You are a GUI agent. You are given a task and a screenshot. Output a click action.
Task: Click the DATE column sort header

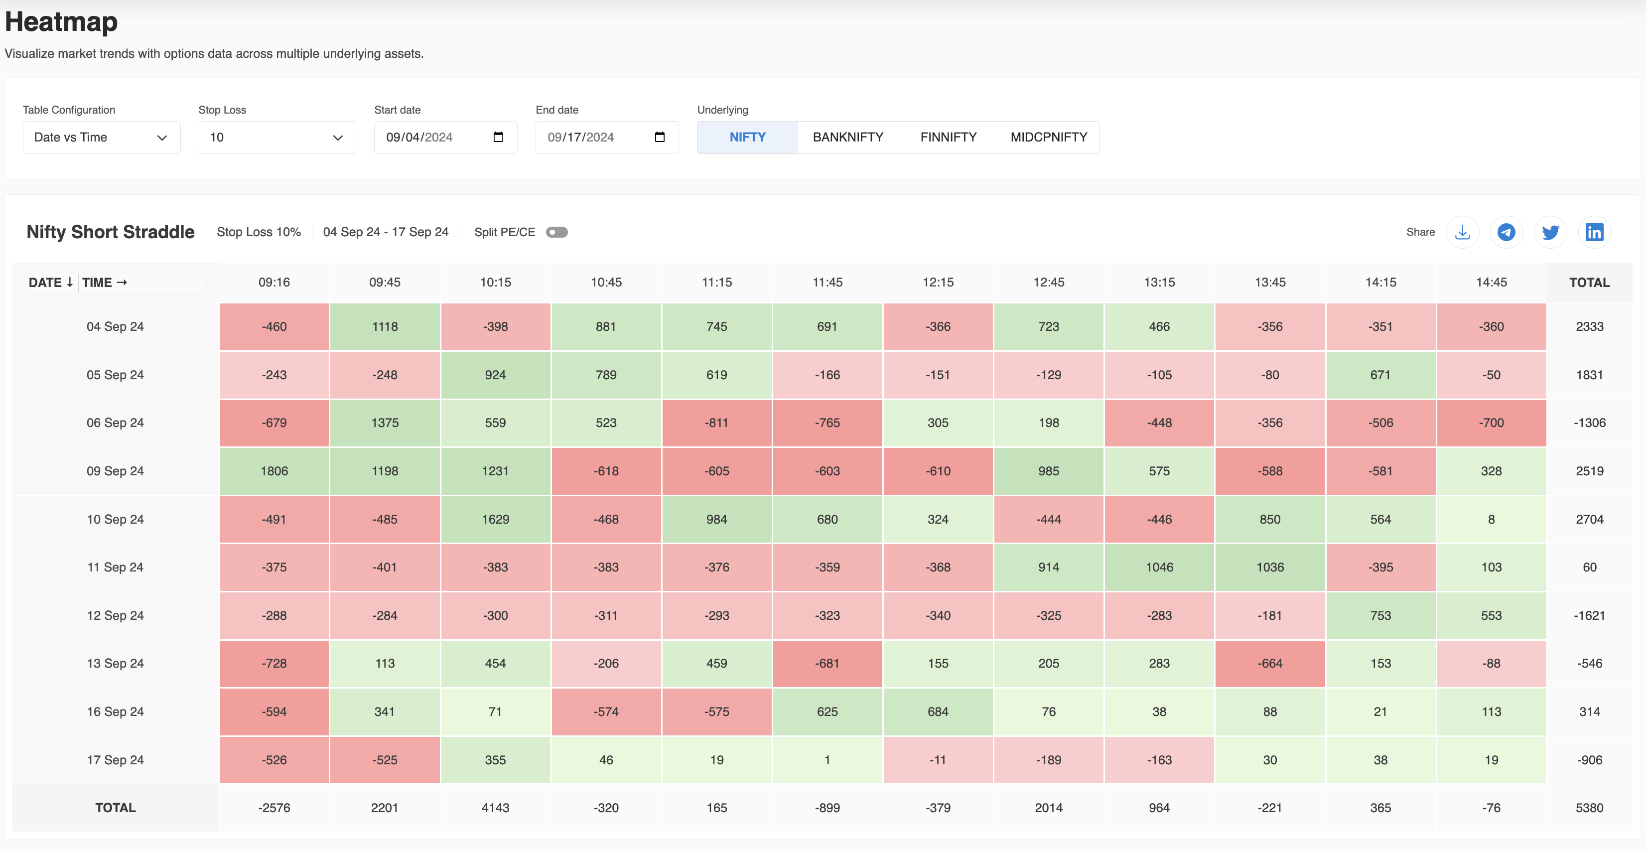click(x=51, y=283)
